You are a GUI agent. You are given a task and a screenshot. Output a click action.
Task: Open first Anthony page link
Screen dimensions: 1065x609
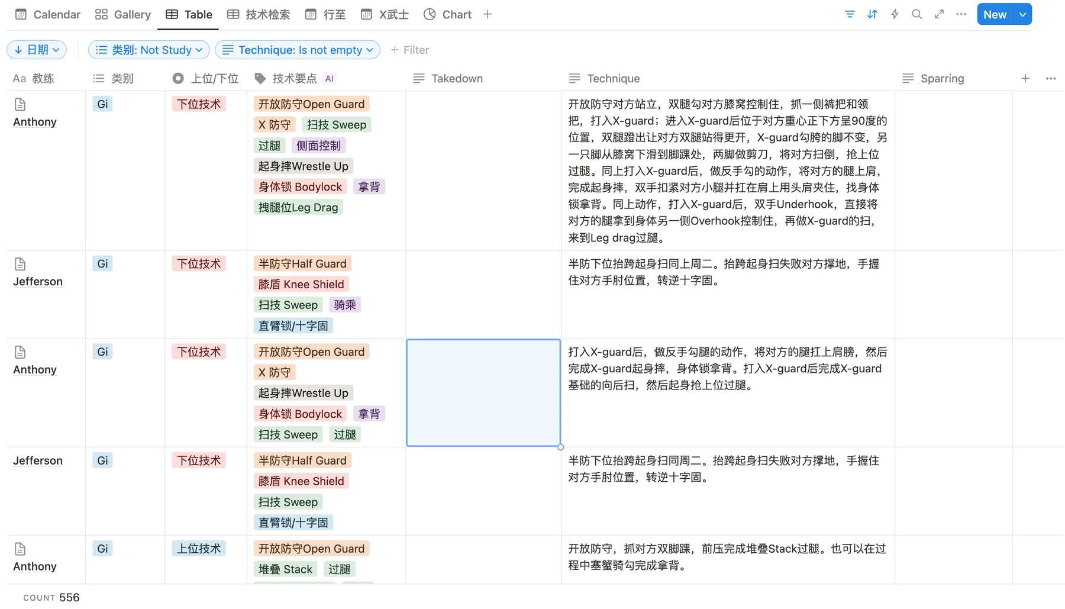pyautogui.click(x=35, y=122)
